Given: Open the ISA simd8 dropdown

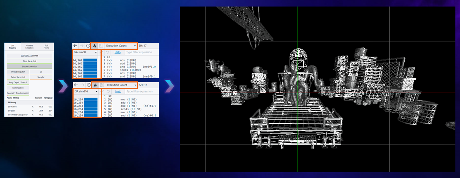Looking at the screenshot, I should pyautogui.click(x=86, y=52).
